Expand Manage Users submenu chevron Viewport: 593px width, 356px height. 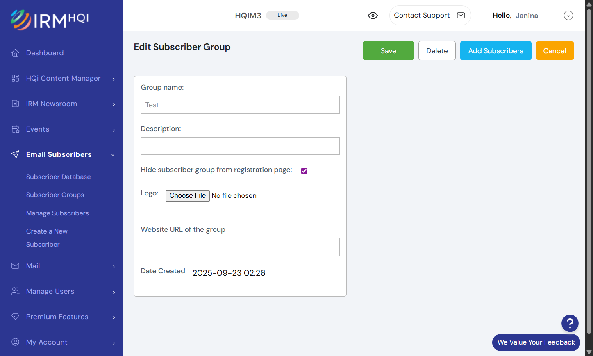click(x=114, y=292)
